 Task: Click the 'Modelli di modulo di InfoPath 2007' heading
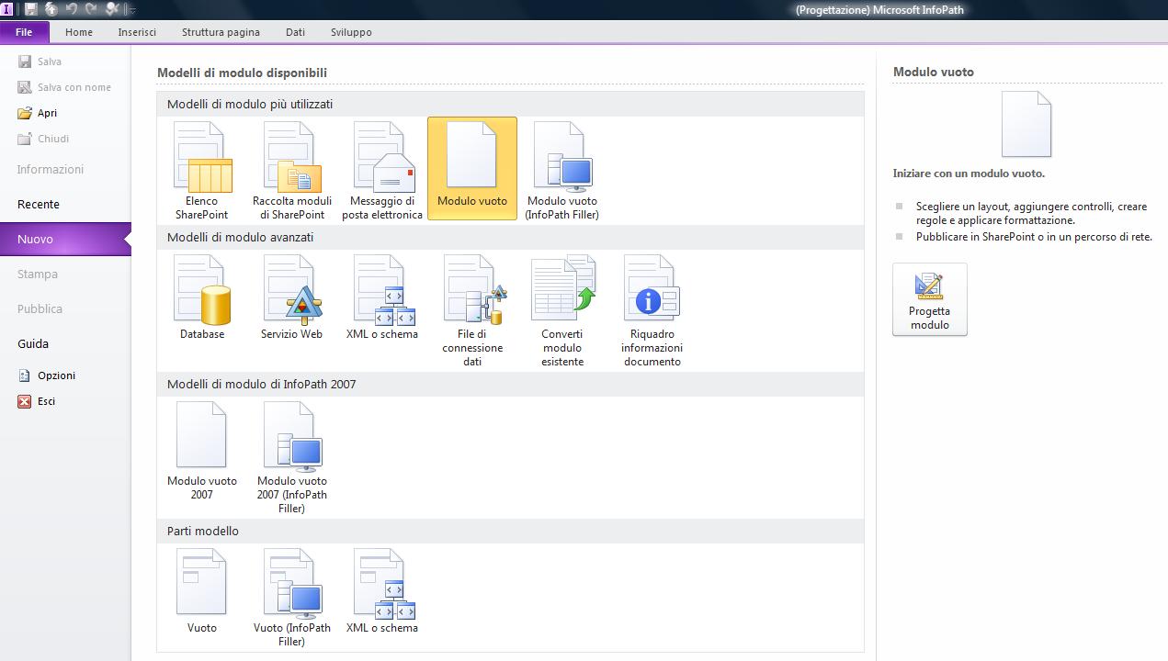pyautogui.click(x=261, y=385)
